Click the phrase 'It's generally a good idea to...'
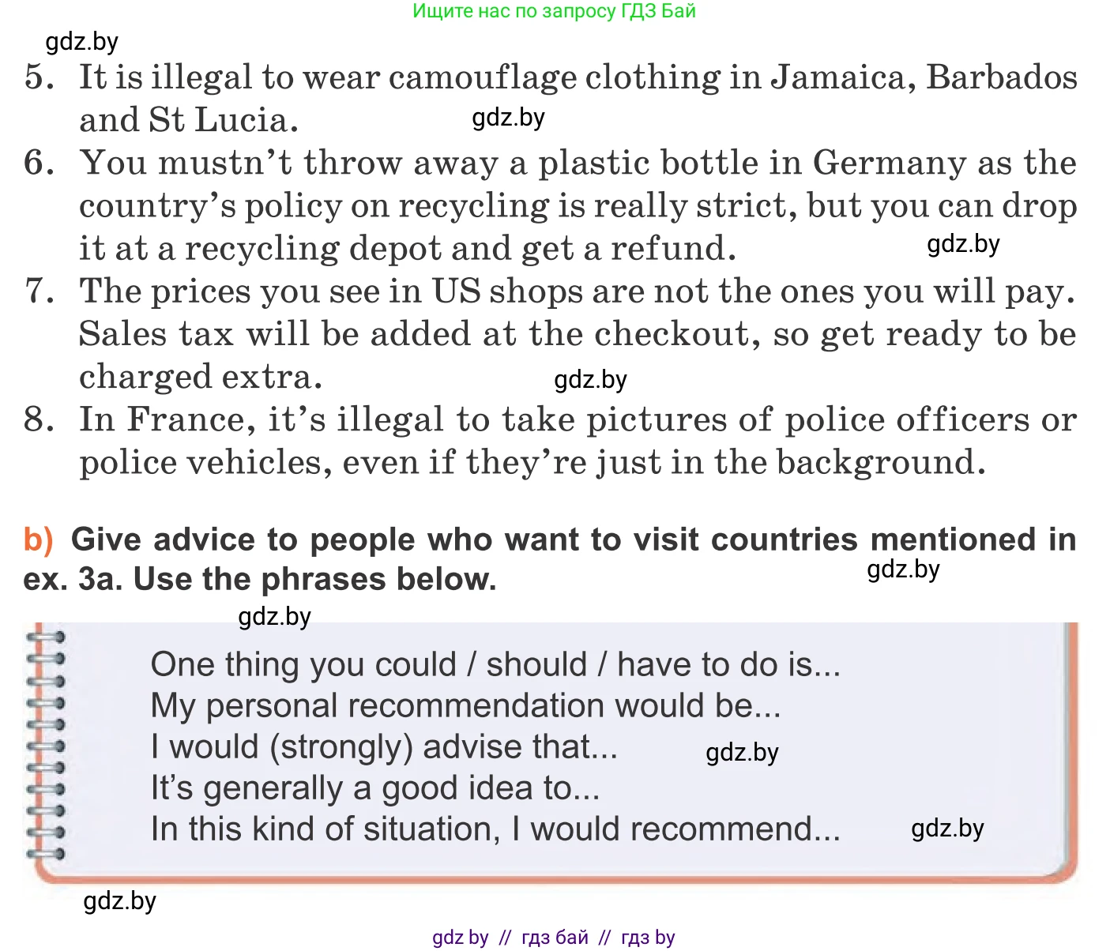The width and height of the screenshot is (1110, 951). tap(375, 787)
